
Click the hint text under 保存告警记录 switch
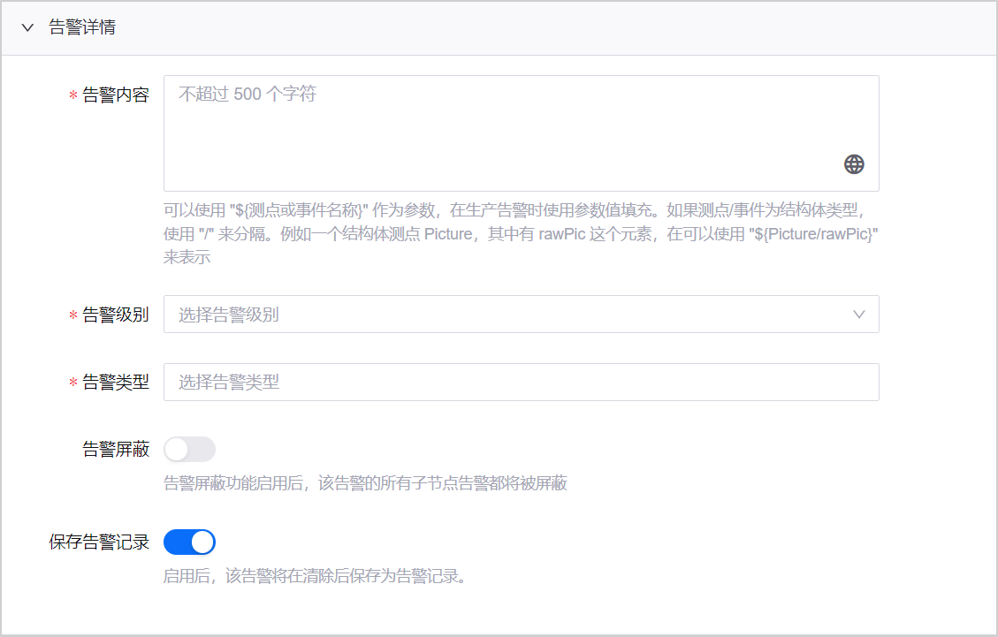click(x=314, y=577)
